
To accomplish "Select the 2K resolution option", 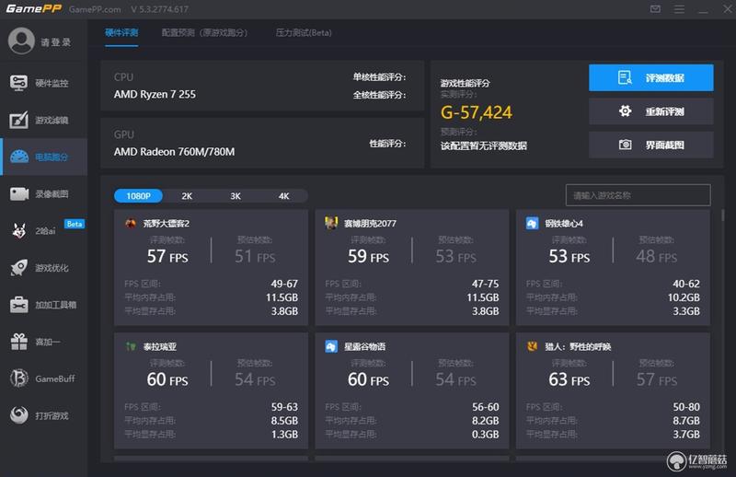I will click(187, 196).
